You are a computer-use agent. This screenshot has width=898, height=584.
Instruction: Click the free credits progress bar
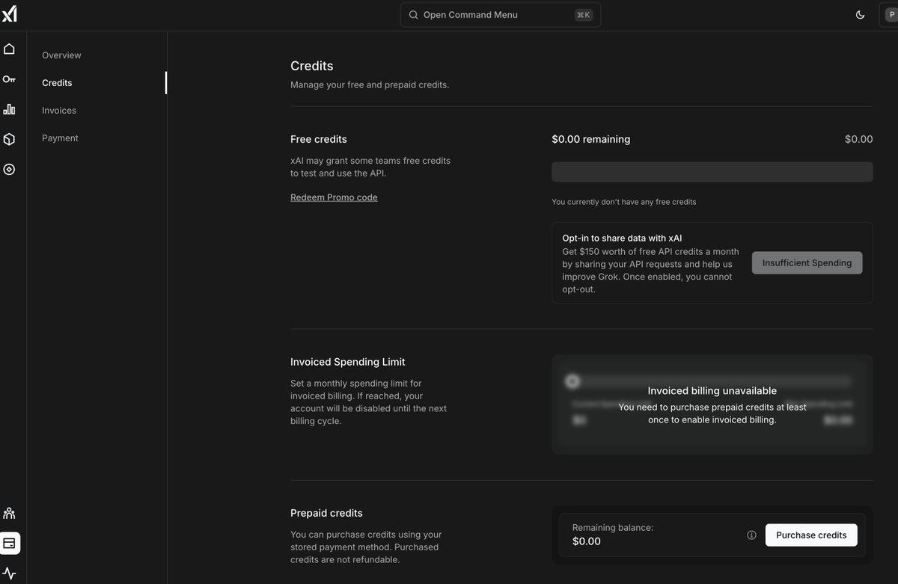pyautogui.click(x=712, y=171)
